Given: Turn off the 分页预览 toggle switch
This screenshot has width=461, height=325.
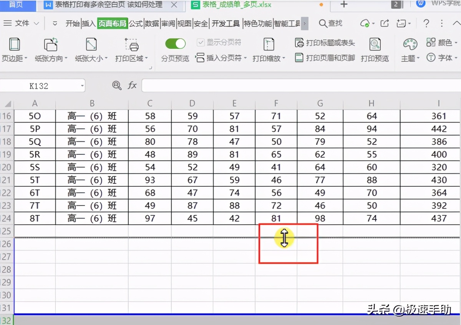Looking at the screenshot, I should tap(175, 43).
